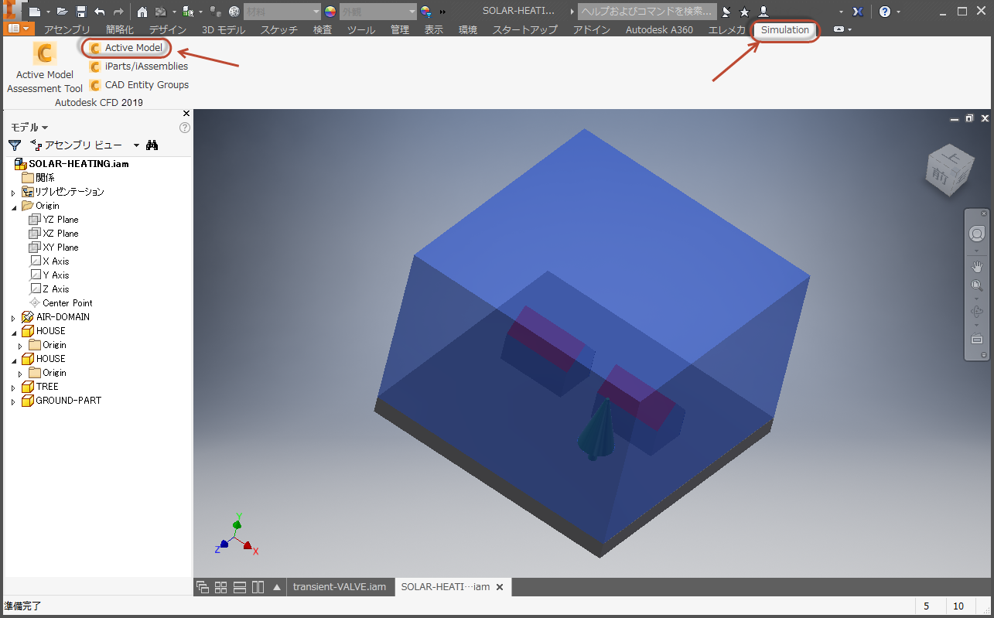Cascade windows using bottom bar icon

tap(203, 587)
